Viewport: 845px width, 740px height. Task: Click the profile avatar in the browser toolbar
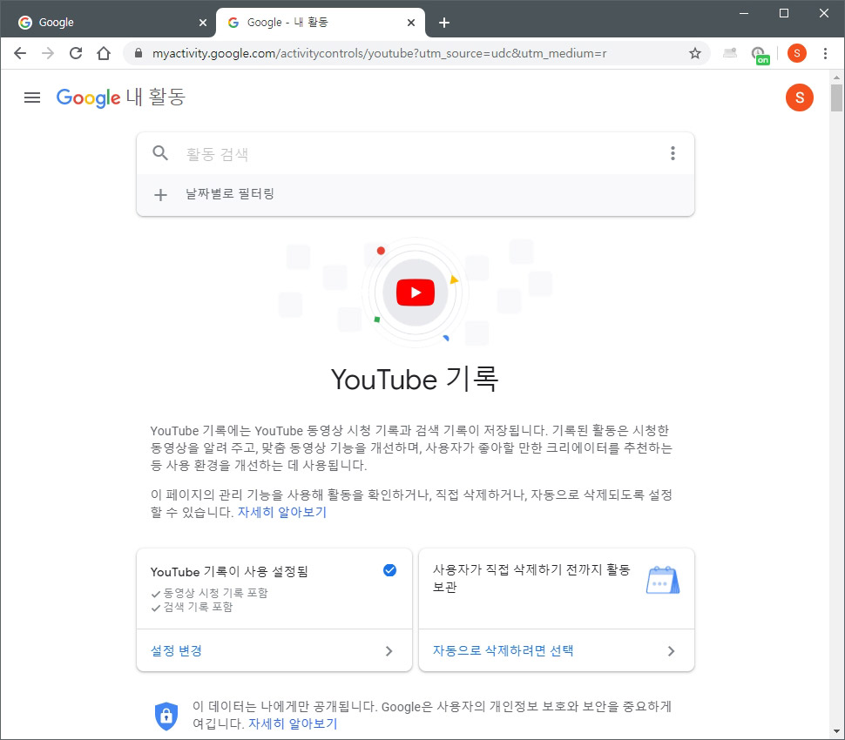[796, 53]
